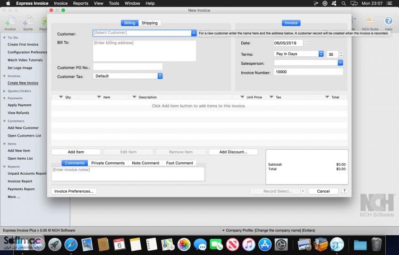Launch Safari from the dock
The height and width of the screenshot is (255, 399).
71,244
